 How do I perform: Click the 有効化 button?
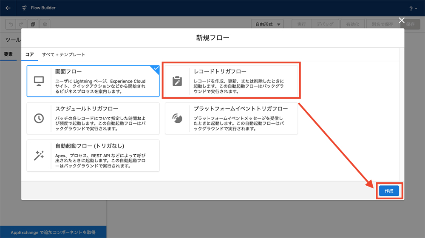pyautogui.click(x=352, y=24)
